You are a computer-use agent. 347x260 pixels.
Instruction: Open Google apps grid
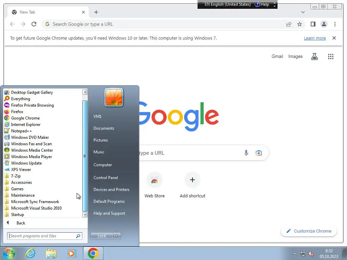[331, 57]
